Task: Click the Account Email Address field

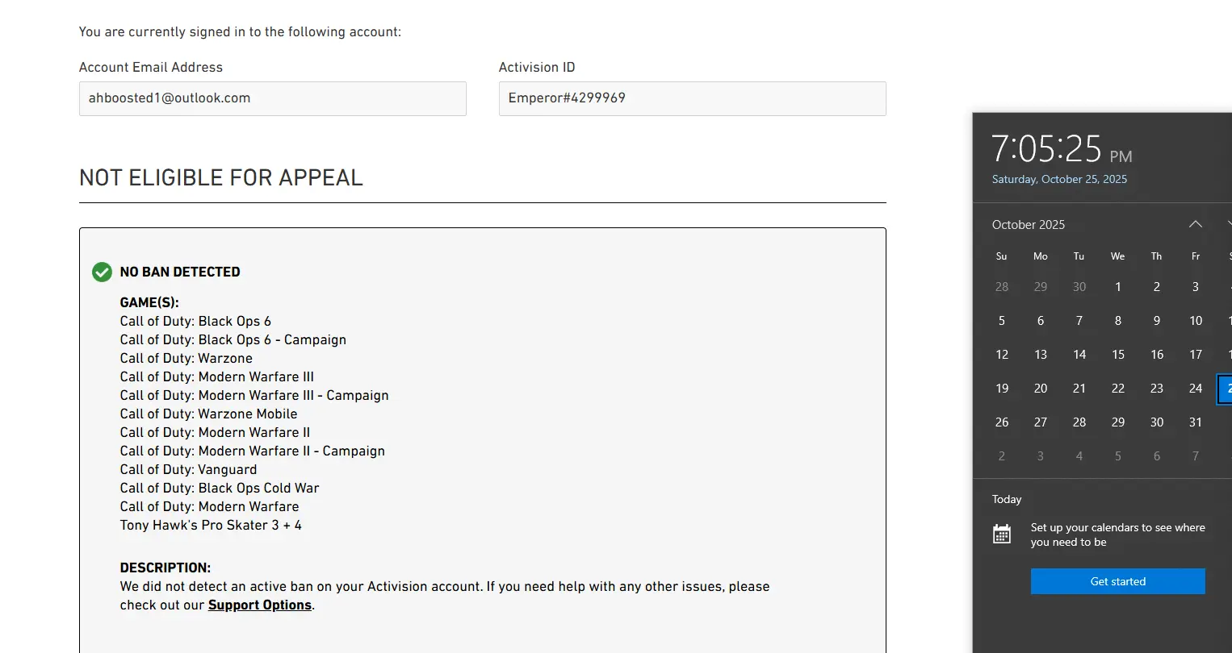Action: coord(273,98)
